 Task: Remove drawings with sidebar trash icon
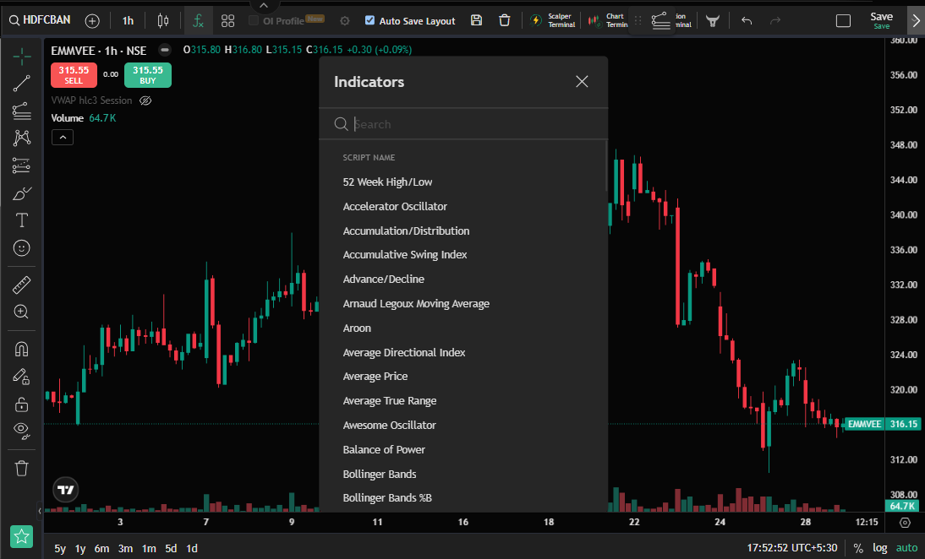[x=22, y=469]
